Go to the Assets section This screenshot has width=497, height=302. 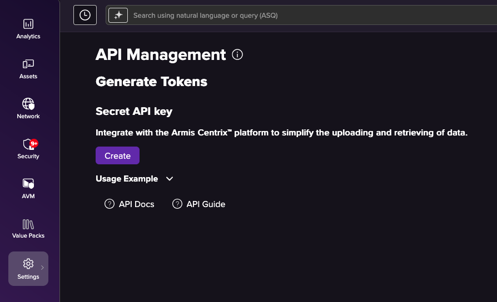point(28,69)
